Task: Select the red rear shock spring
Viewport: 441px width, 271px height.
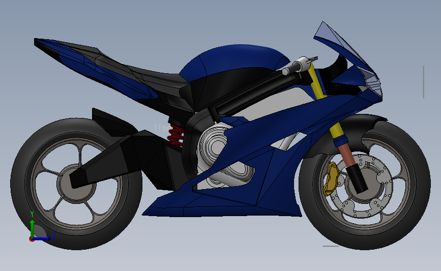Action: pyautogui.click(x=175, y=135)
